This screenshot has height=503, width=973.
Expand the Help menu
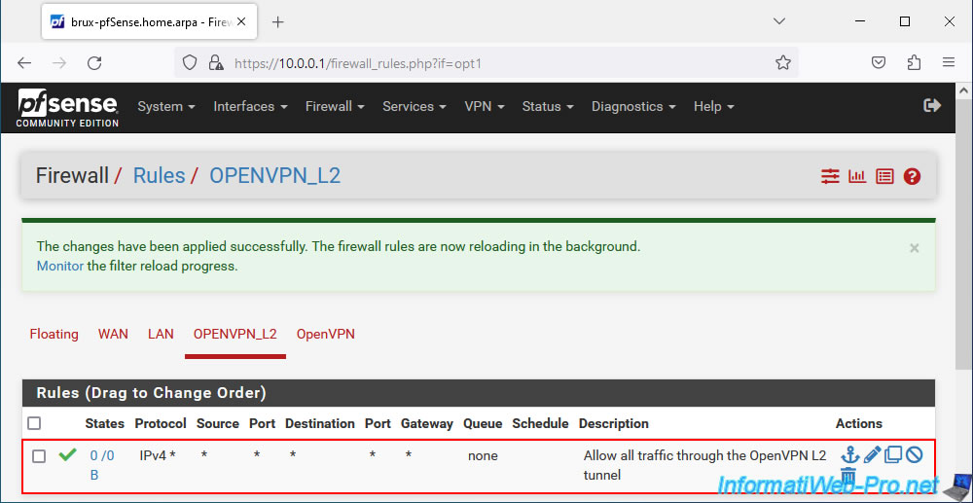tap(714, 107)
